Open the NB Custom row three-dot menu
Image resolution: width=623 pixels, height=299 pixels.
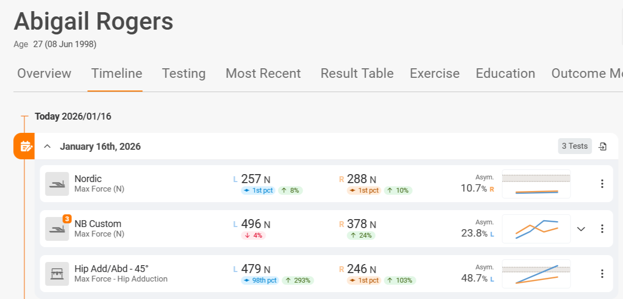click(x=602, y=229)
